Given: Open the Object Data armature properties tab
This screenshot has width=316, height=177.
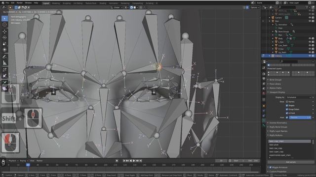Looking at the screenshot, I should click(264, 120).
